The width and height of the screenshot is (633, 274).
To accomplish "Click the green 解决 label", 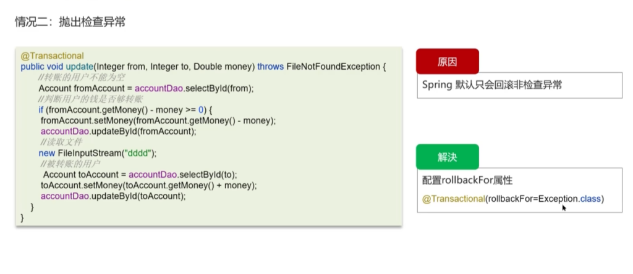I will tap(447, 157).
